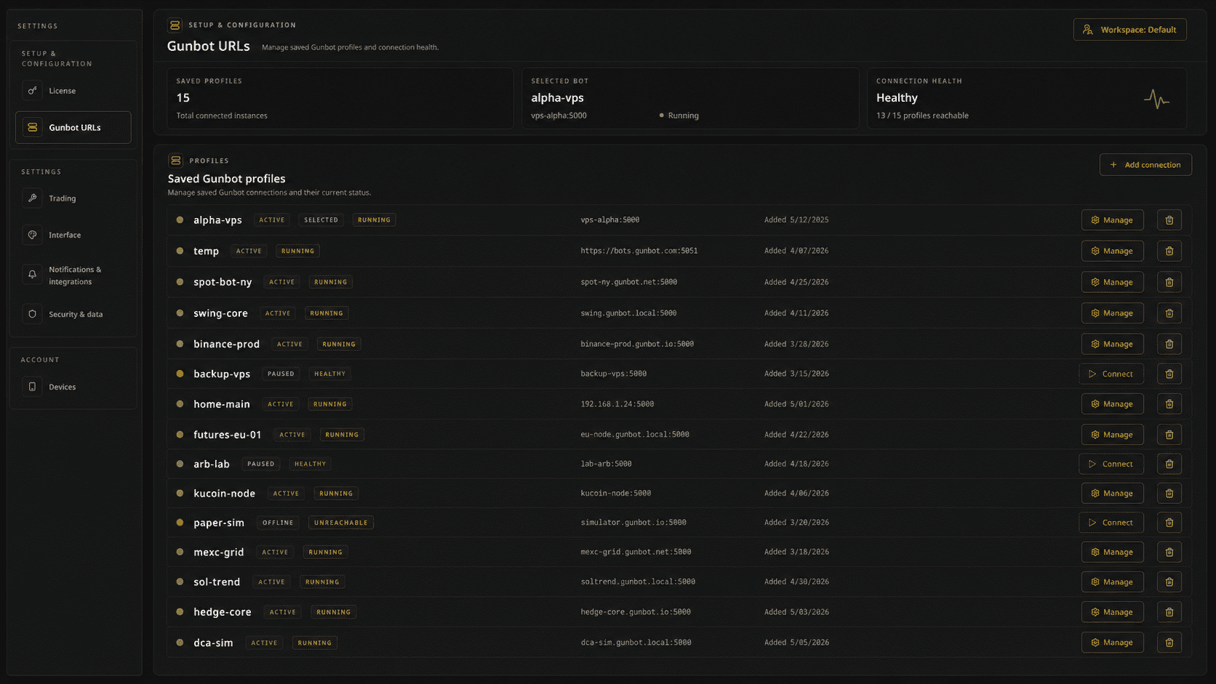This screenshot has width=1216, height=684.
Task: Click trash icon for temp profile
Action: [x=1169, y=251]
